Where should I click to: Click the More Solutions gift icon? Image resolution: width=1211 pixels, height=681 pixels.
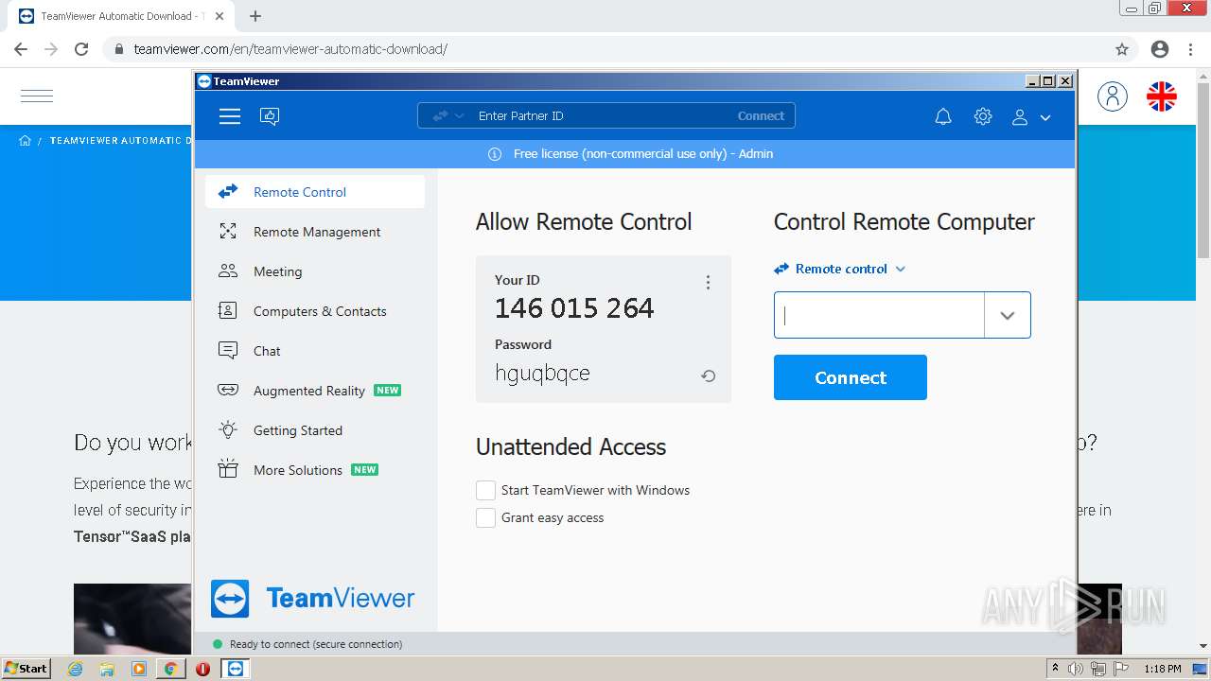coord(228,470)
